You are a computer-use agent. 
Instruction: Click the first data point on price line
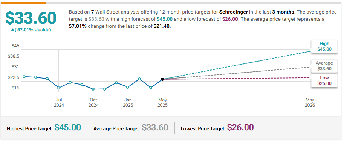[x=24, y=76]
